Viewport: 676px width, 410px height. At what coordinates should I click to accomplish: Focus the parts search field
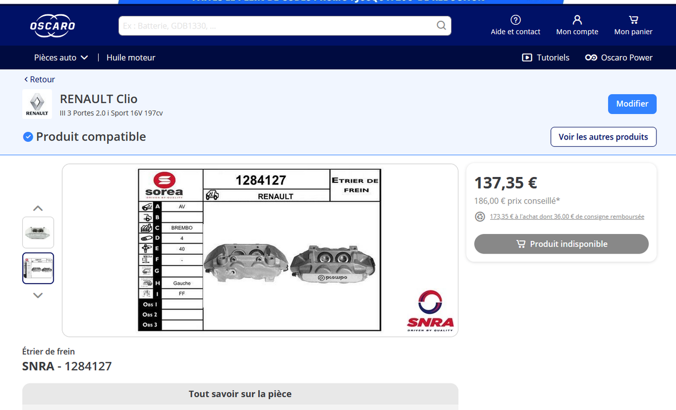point(285,25)
